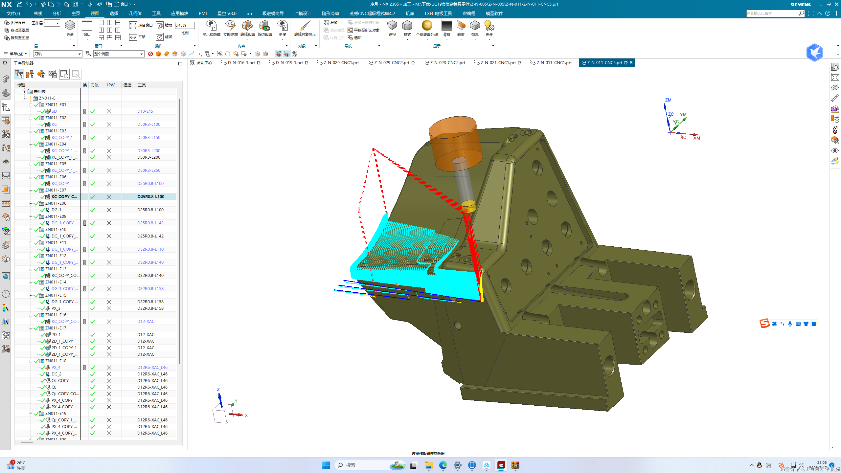Viewport: 841px width, 473px height.
Task: Open 编辑截面 edit section tool
Action: tap(247, 28)
